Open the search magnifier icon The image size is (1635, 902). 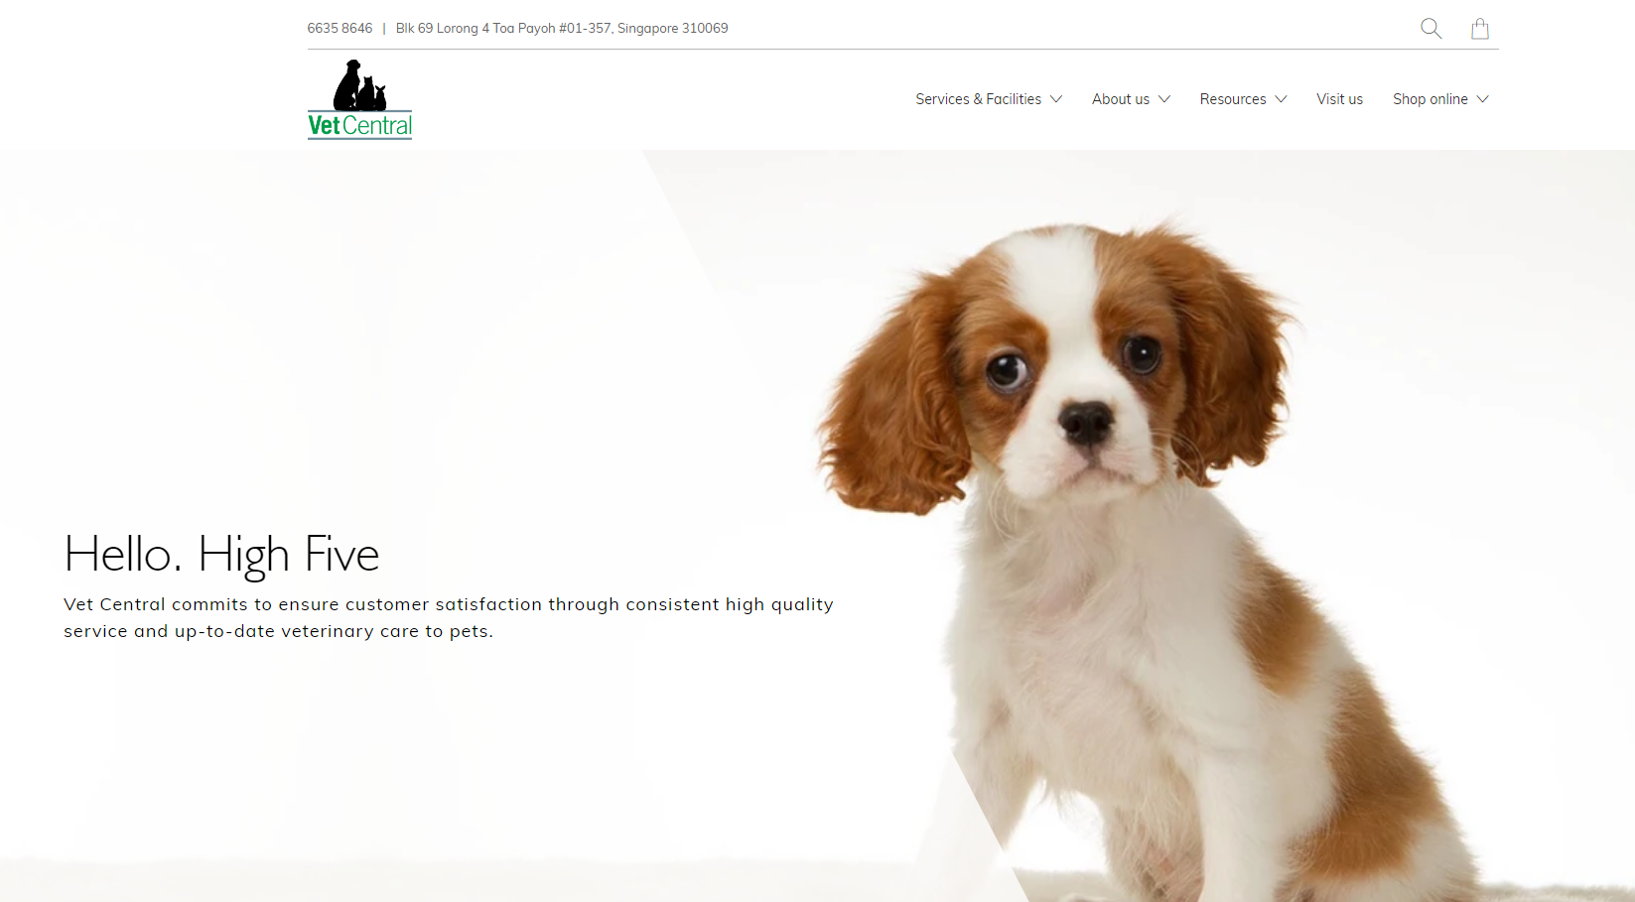(x=1431, y=28)
